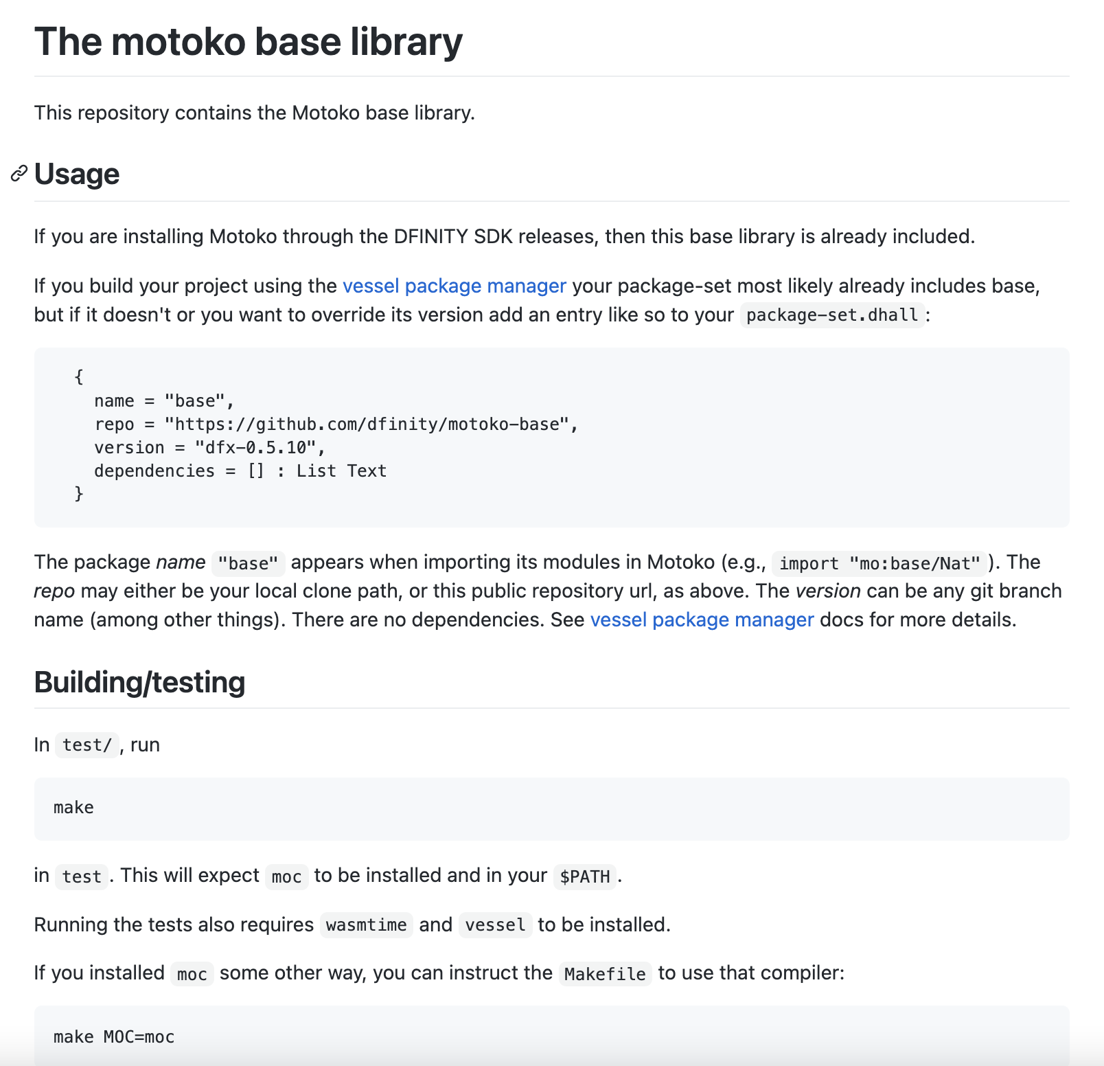Click the inline code test after 'in'
1104x1066 pixels.
[82, 876]
